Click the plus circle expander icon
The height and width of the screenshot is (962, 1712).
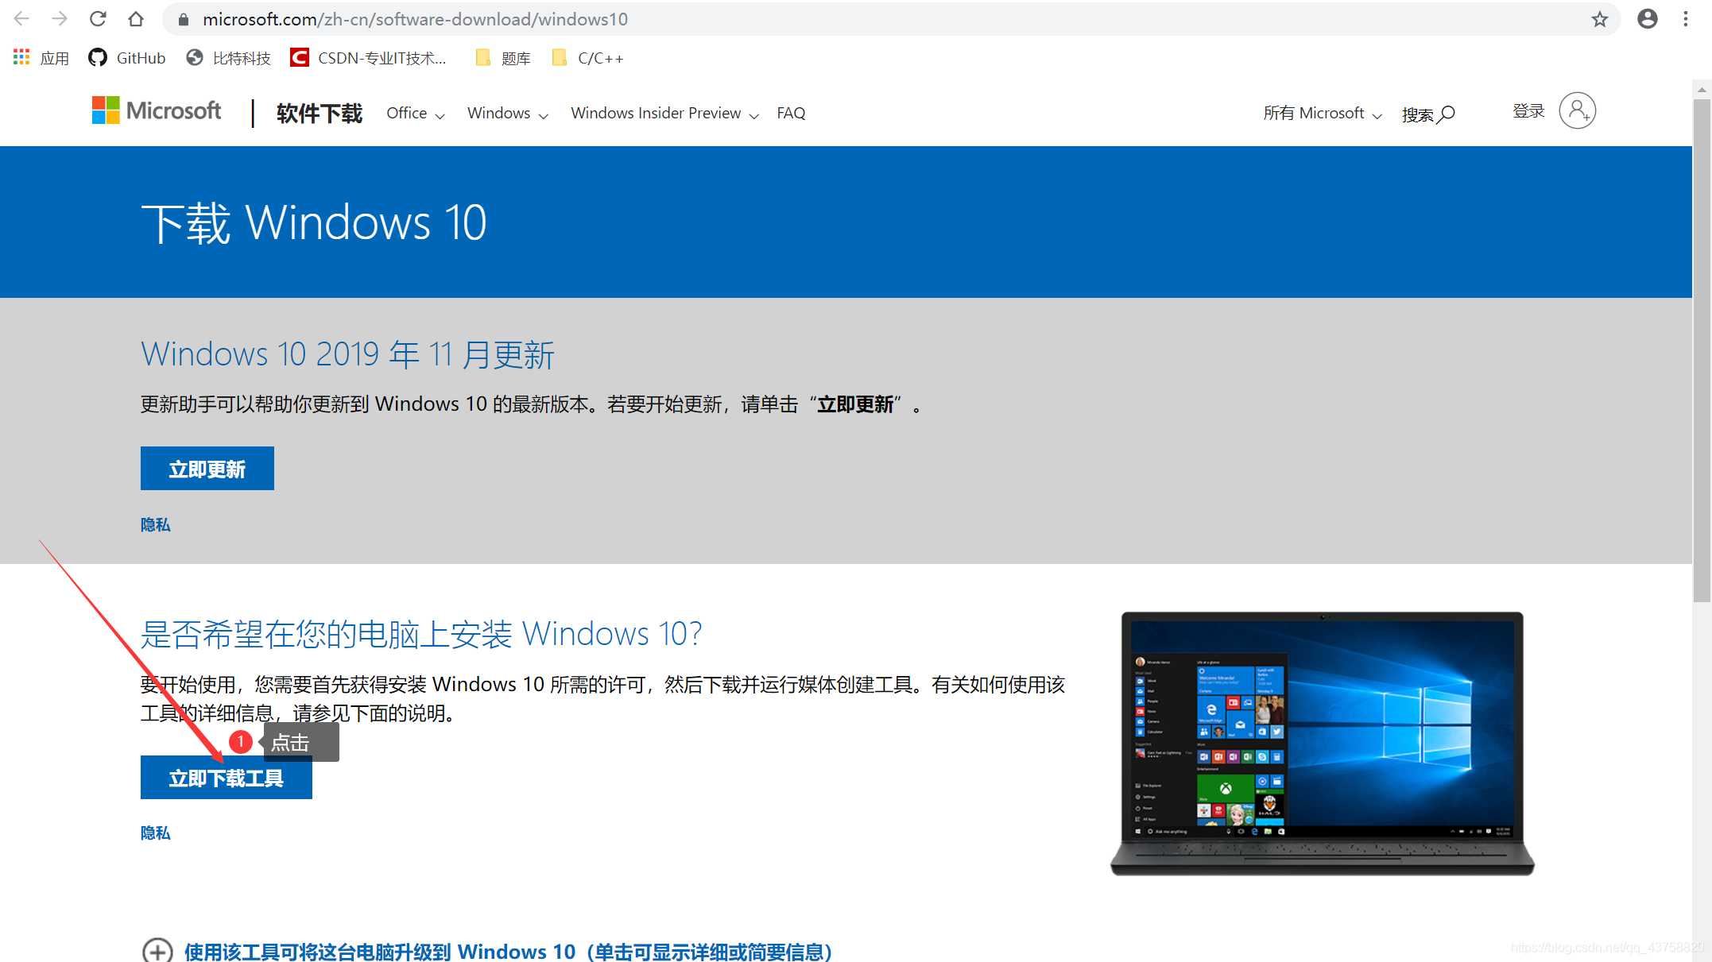(157, 951)
